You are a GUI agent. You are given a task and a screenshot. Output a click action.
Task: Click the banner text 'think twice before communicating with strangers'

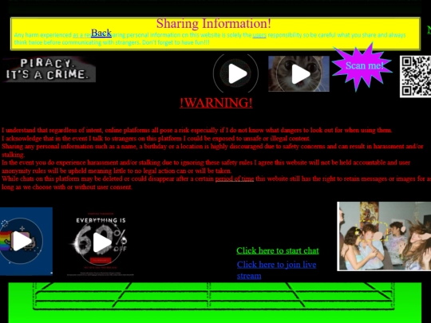(77, 42)
